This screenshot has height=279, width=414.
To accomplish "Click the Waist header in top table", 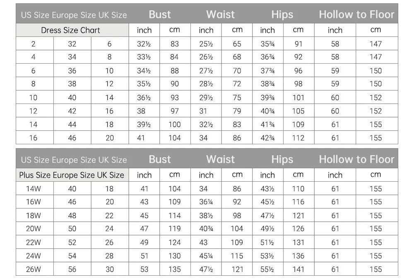I will [x=221, y=14].
